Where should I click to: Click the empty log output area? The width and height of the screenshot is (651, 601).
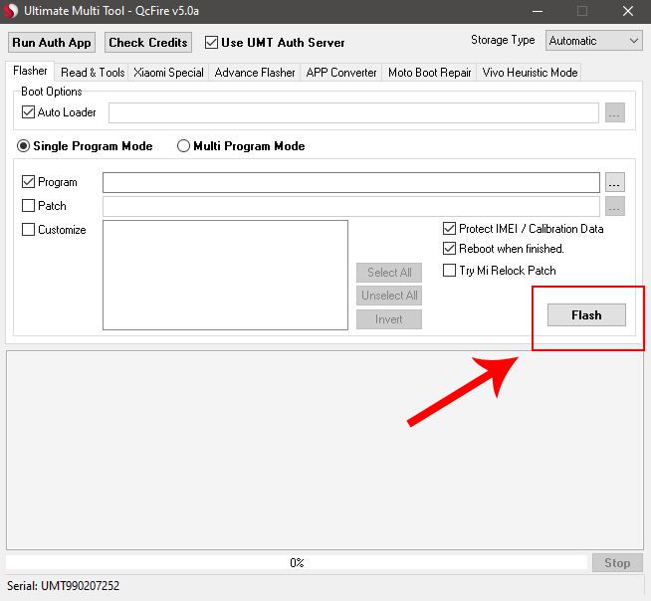point(325,451)
